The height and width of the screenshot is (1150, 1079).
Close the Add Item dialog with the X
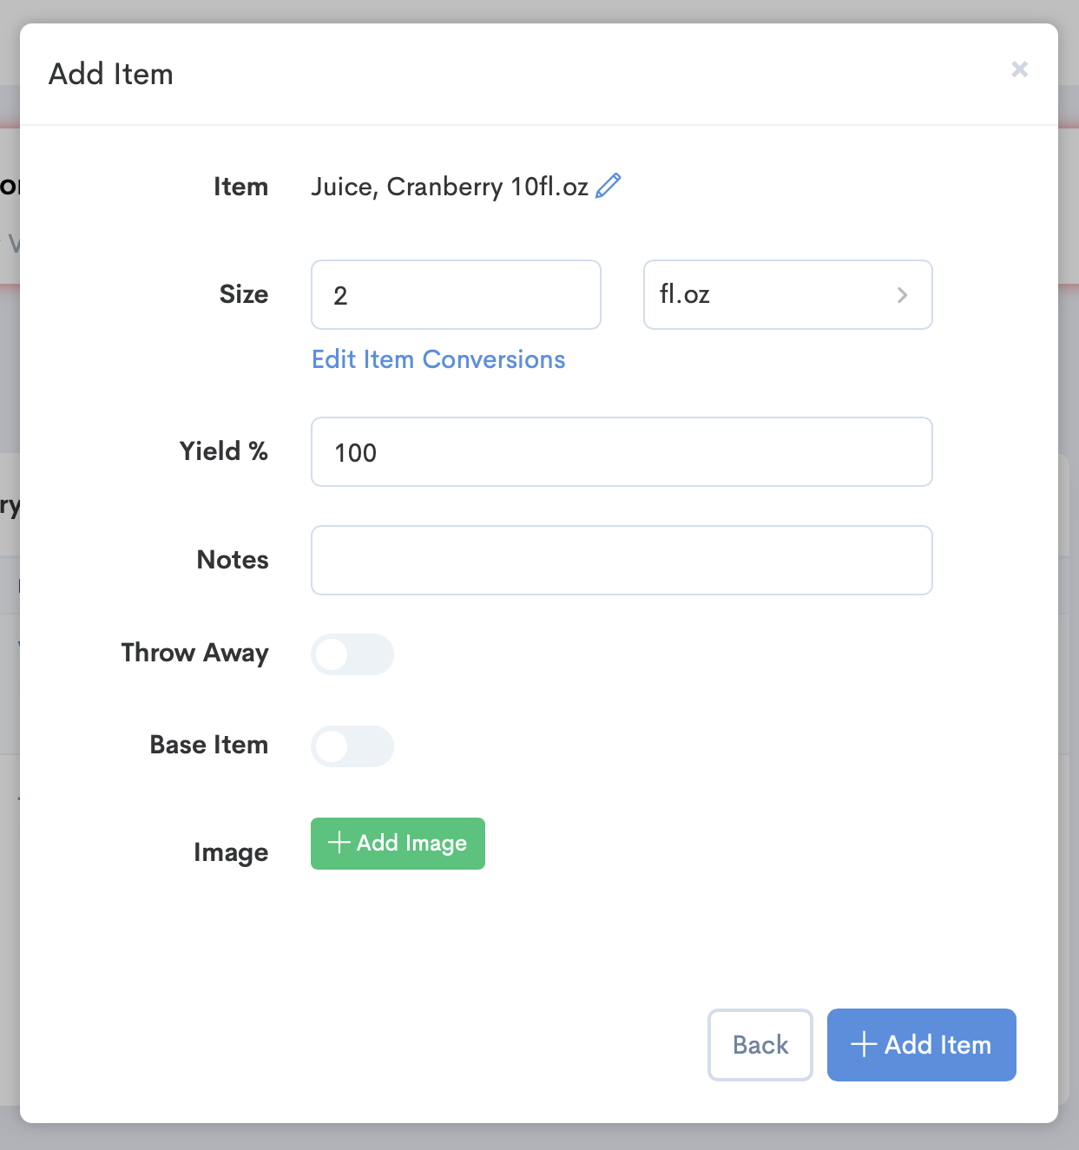1020,69
